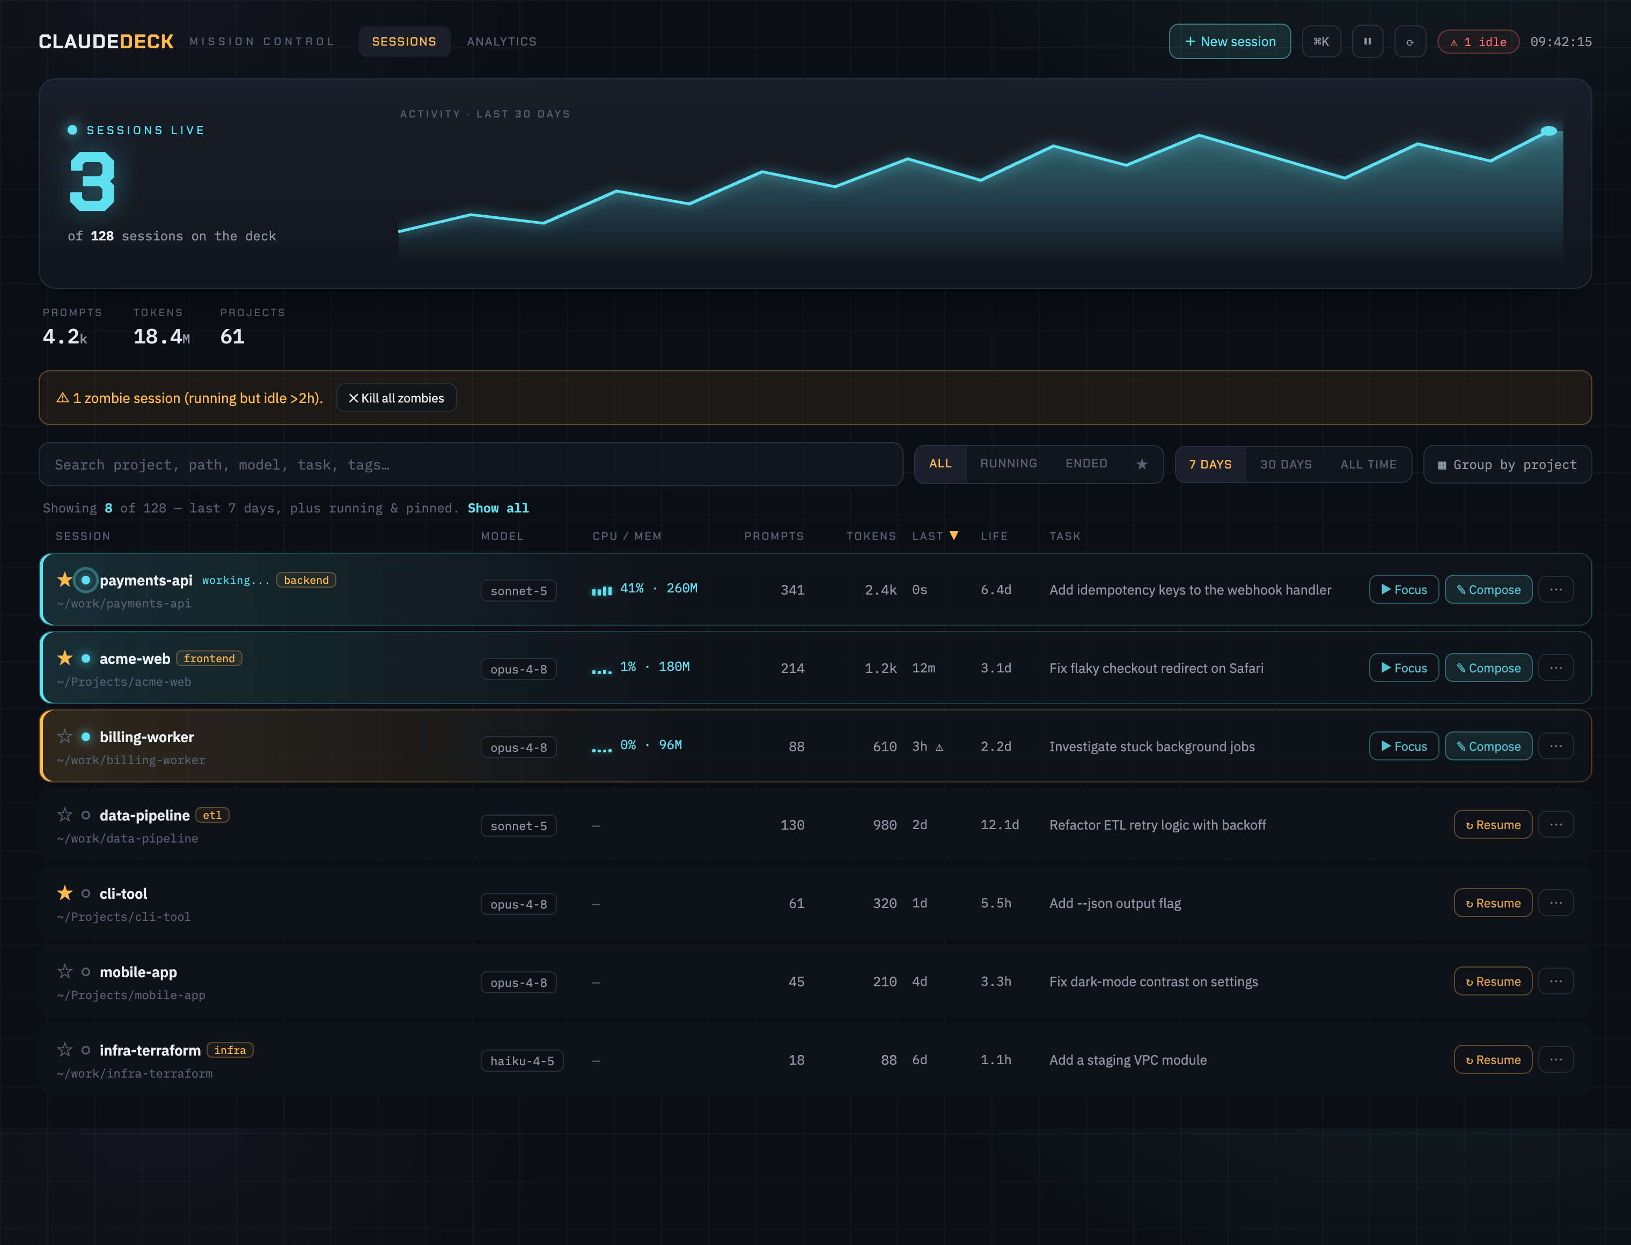This screenshot has height=1245, width=1631.
Task: Select the ALL TIME range
Action: click(1368, 465)
